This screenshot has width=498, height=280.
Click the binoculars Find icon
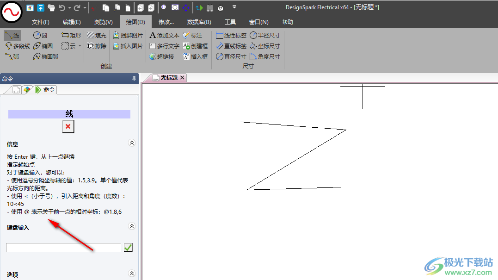(210, 8)
